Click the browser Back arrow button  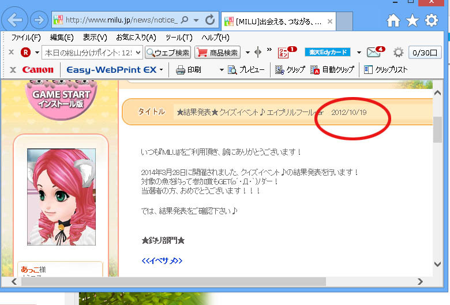point(15,20)
